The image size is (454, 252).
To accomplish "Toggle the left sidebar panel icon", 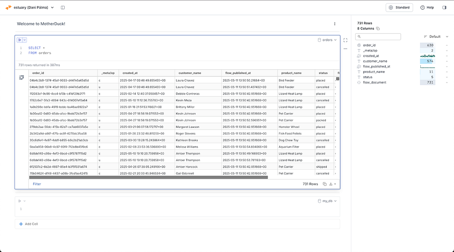I will 63,8.
